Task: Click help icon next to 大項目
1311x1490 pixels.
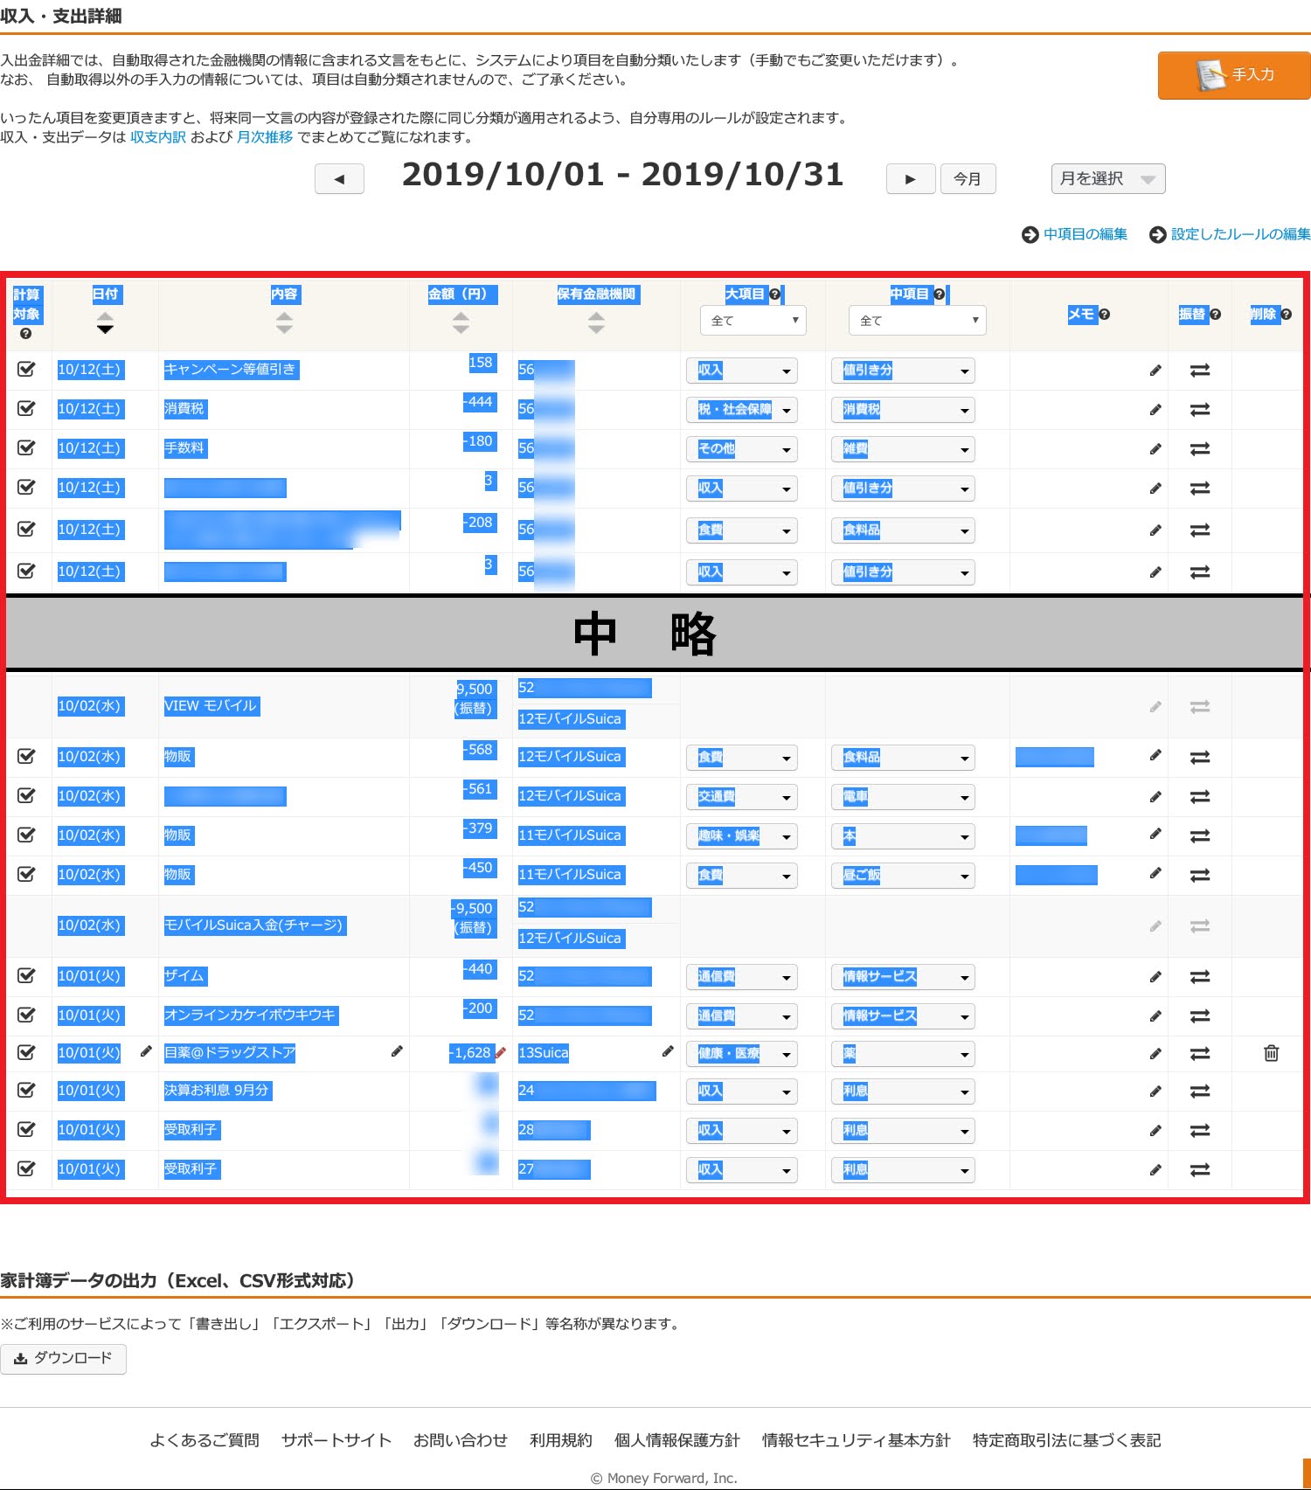Action: click(774, 295)
